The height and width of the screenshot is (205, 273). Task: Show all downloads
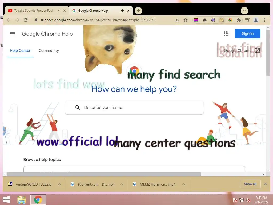tap(250, 184)
